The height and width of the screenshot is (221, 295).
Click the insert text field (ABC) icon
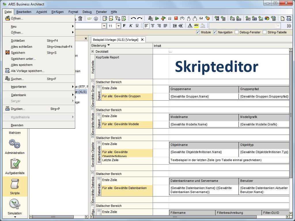248,18
